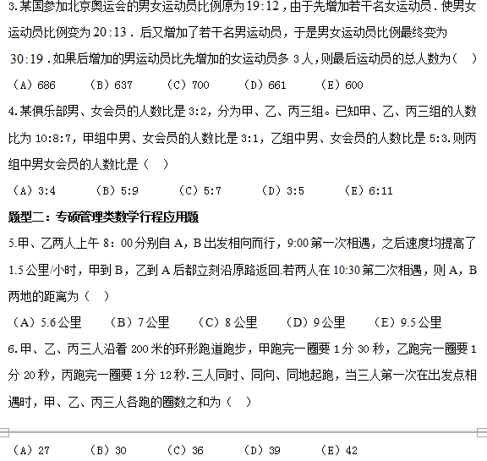Select option (C) 36 in question 6
Screen dimensions: 487x461
[x=185, y=450]
